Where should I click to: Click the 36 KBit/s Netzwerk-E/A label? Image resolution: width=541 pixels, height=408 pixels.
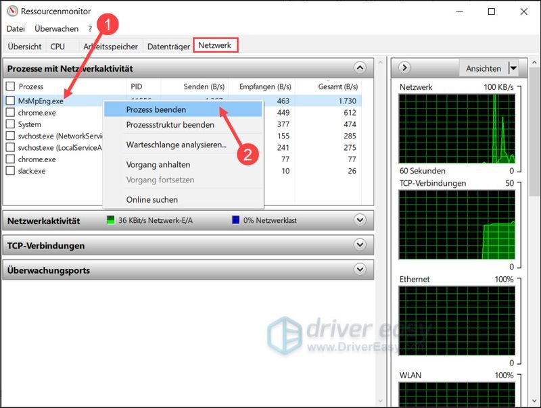pyautogui.click(x=156, y=220)
